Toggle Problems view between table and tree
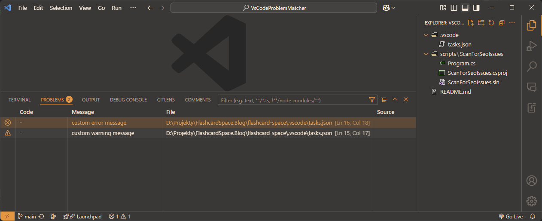Screen dimensions: 542x221 click(x=384, y=99)
